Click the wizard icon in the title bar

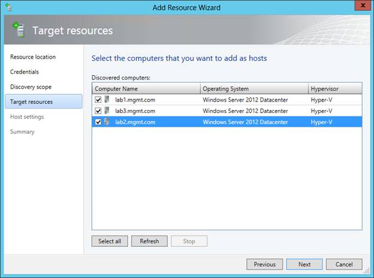click(8, 7)
